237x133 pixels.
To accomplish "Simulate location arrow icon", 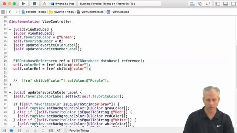I will [59, 130].
